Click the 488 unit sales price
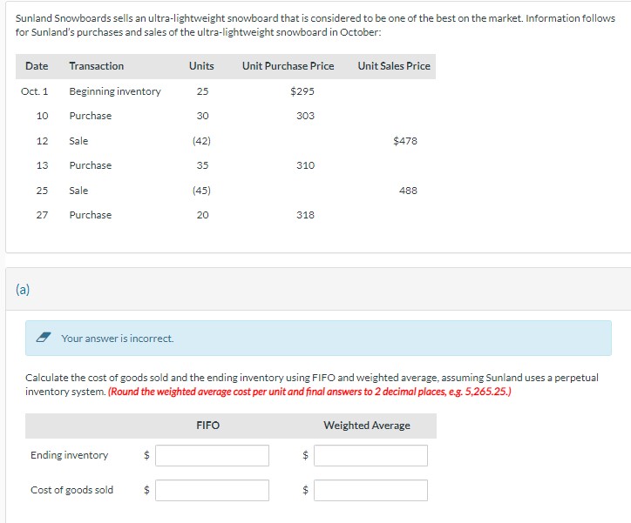The width and height of the screenshot is (631, 523). click(x=408, y=191)
